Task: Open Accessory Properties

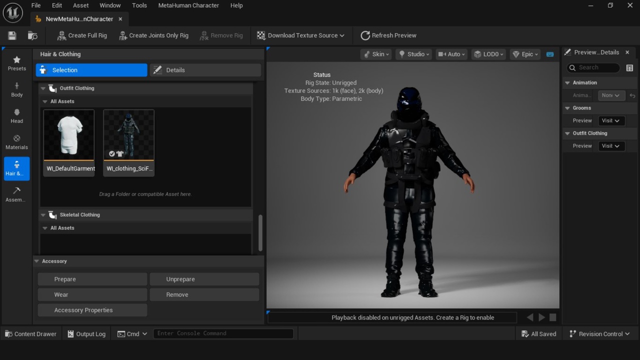Action: click(92, 310)
